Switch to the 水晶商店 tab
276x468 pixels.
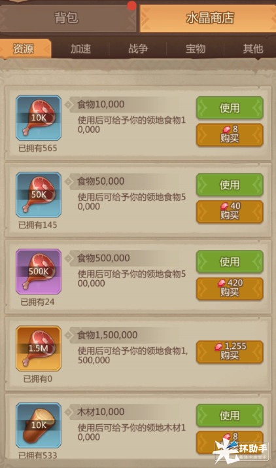(x=208, y=18)
